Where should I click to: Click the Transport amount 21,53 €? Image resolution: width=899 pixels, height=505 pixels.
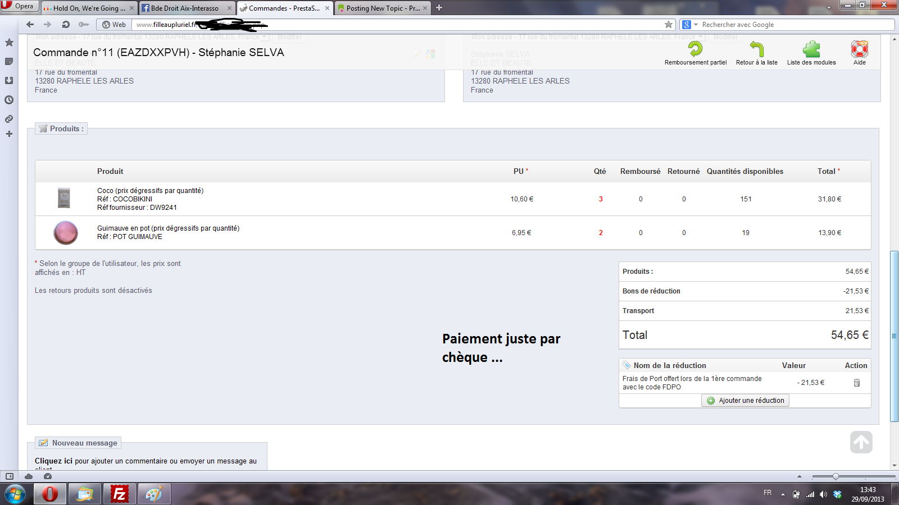click(857, 311)
